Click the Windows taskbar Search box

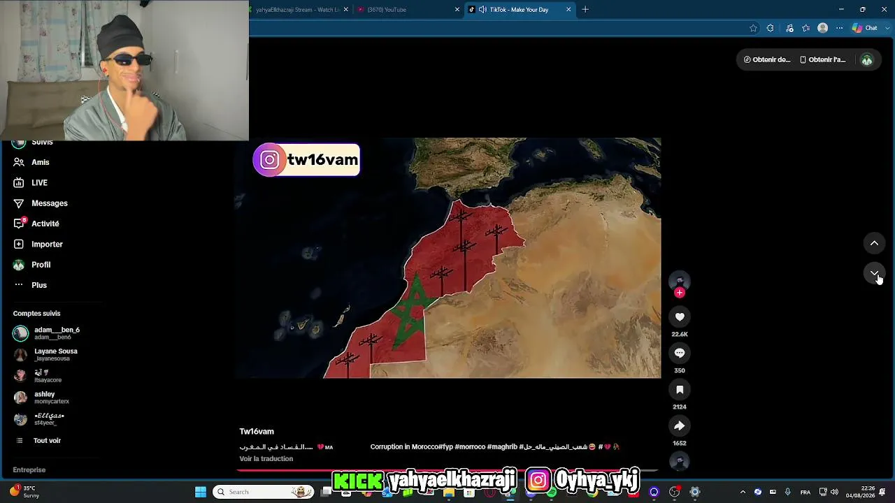263,492
